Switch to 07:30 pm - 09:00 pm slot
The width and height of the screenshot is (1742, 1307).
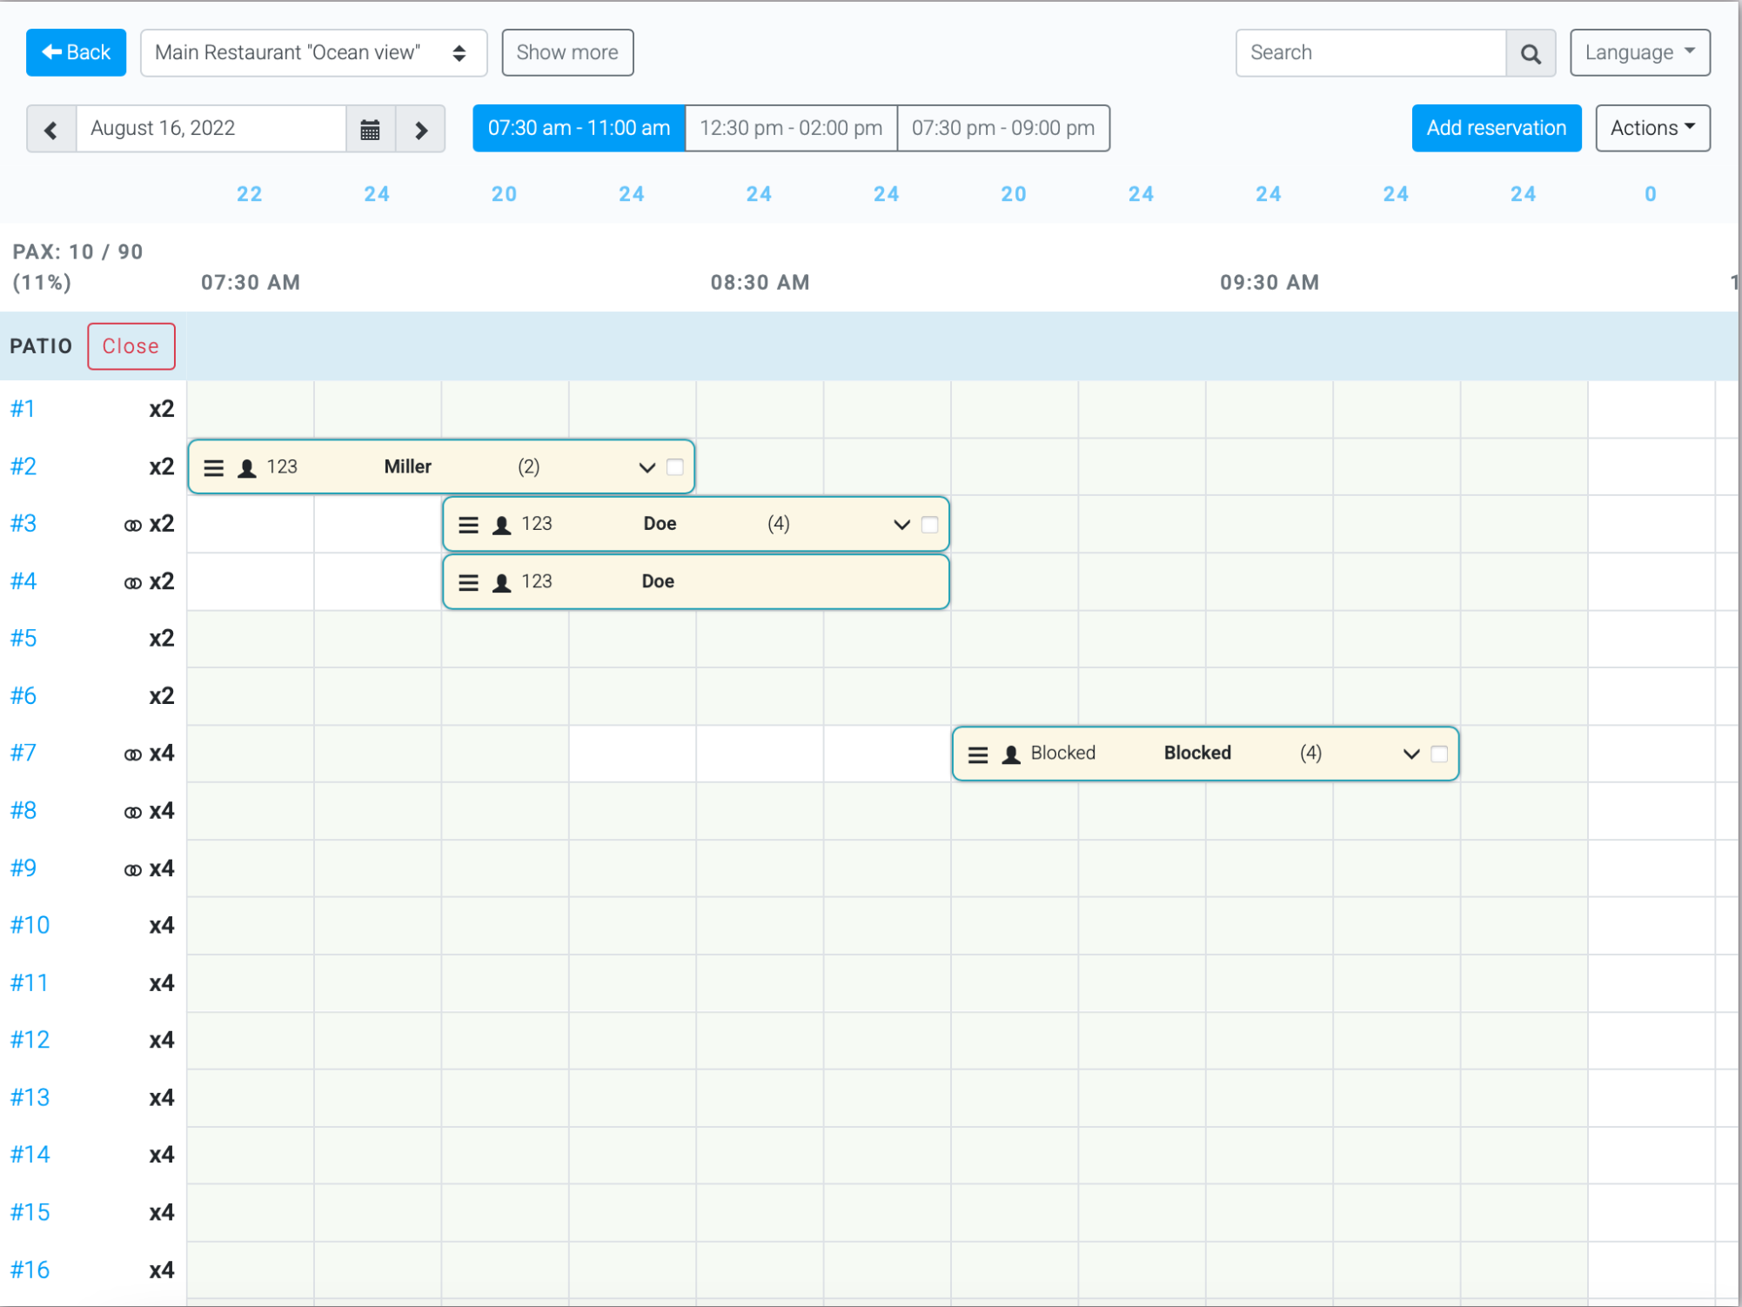(x=1002, y=128)
